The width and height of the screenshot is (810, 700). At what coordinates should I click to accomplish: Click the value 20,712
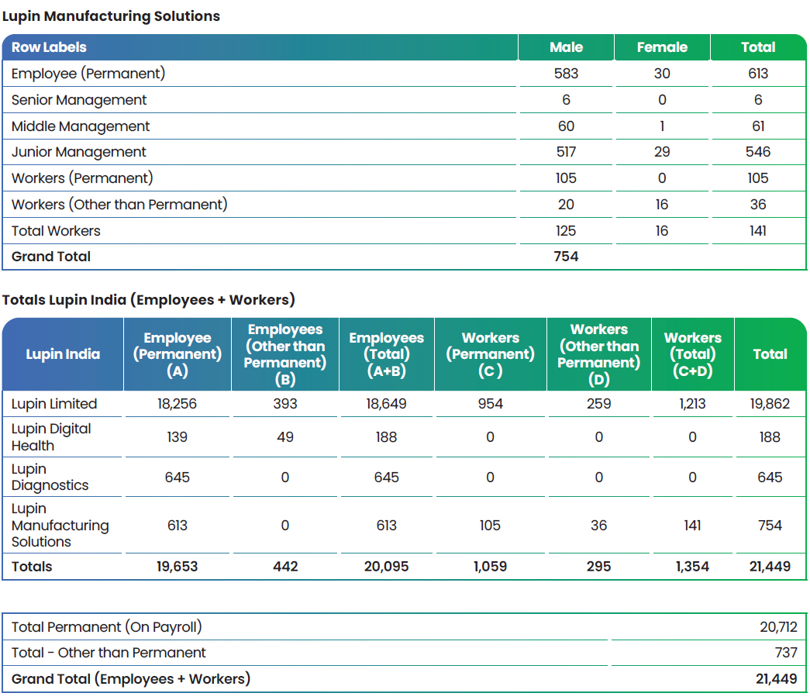tap(778, 627)
